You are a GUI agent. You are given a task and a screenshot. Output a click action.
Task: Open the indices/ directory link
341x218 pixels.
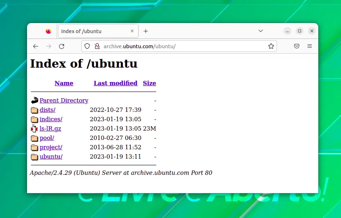51,119
